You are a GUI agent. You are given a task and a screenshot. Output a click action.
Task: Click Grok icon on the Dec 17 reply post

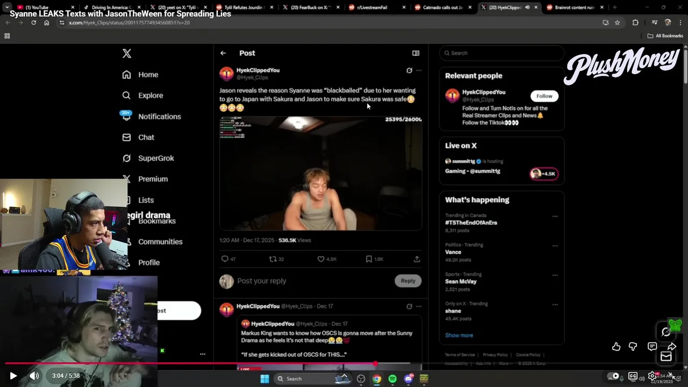tap(409, 306)
